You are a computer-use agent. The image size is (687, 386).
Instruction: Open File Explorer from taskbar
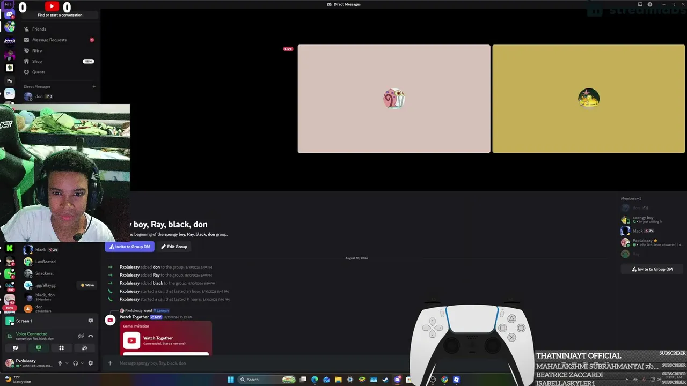click(x=338, y=380)
